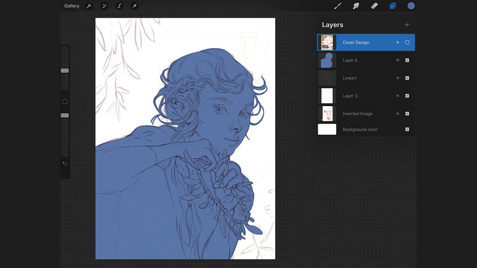Select the Adjustments magic wand tool
The height and width of the screenshot is (268, 477).
pos(104,6)
